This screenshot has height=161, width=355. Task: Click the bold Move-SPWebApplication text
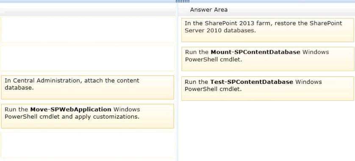pos(71,109)
